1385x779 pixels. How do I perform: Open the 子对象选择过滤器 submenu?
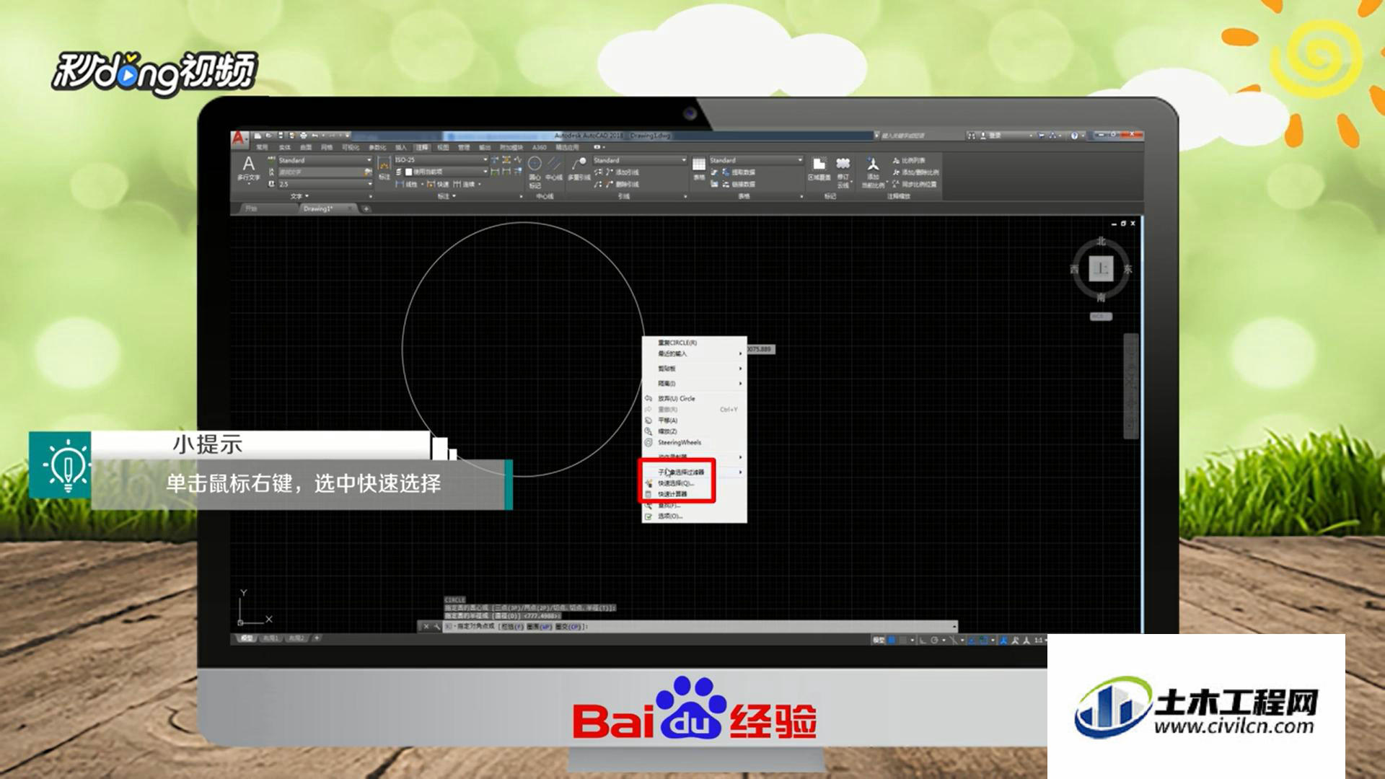tap(694, 472)
